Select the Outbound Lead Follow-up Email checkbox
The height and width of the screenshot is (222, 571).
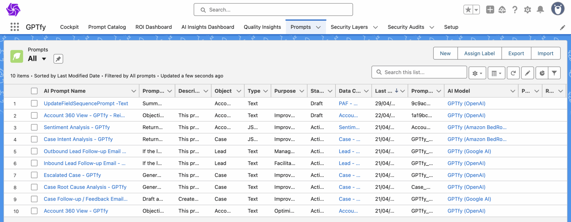pyautogui.click(x=34, y=151)
